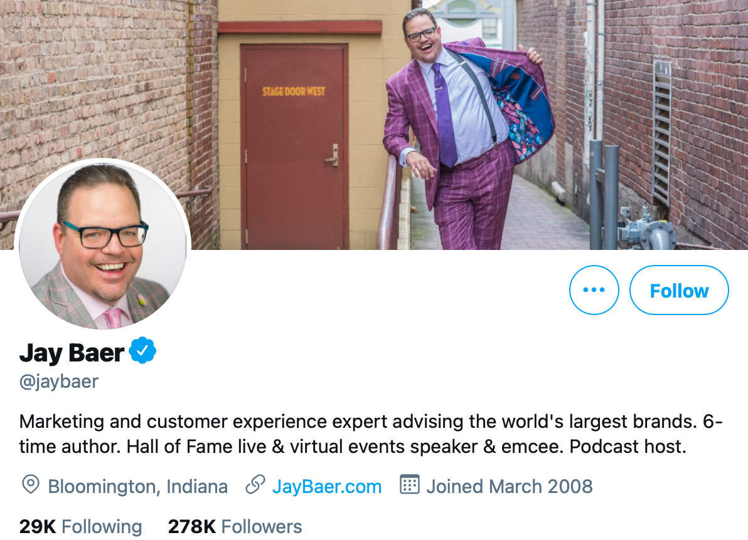Click the calendar icon beside Joined date
The width and height of the screenshot is (748, 540).
pyautogui.click(x=409, y=484)
